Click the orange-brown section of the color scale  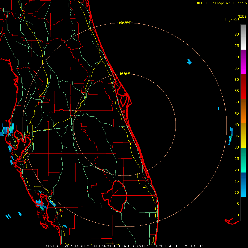point(243,111)
